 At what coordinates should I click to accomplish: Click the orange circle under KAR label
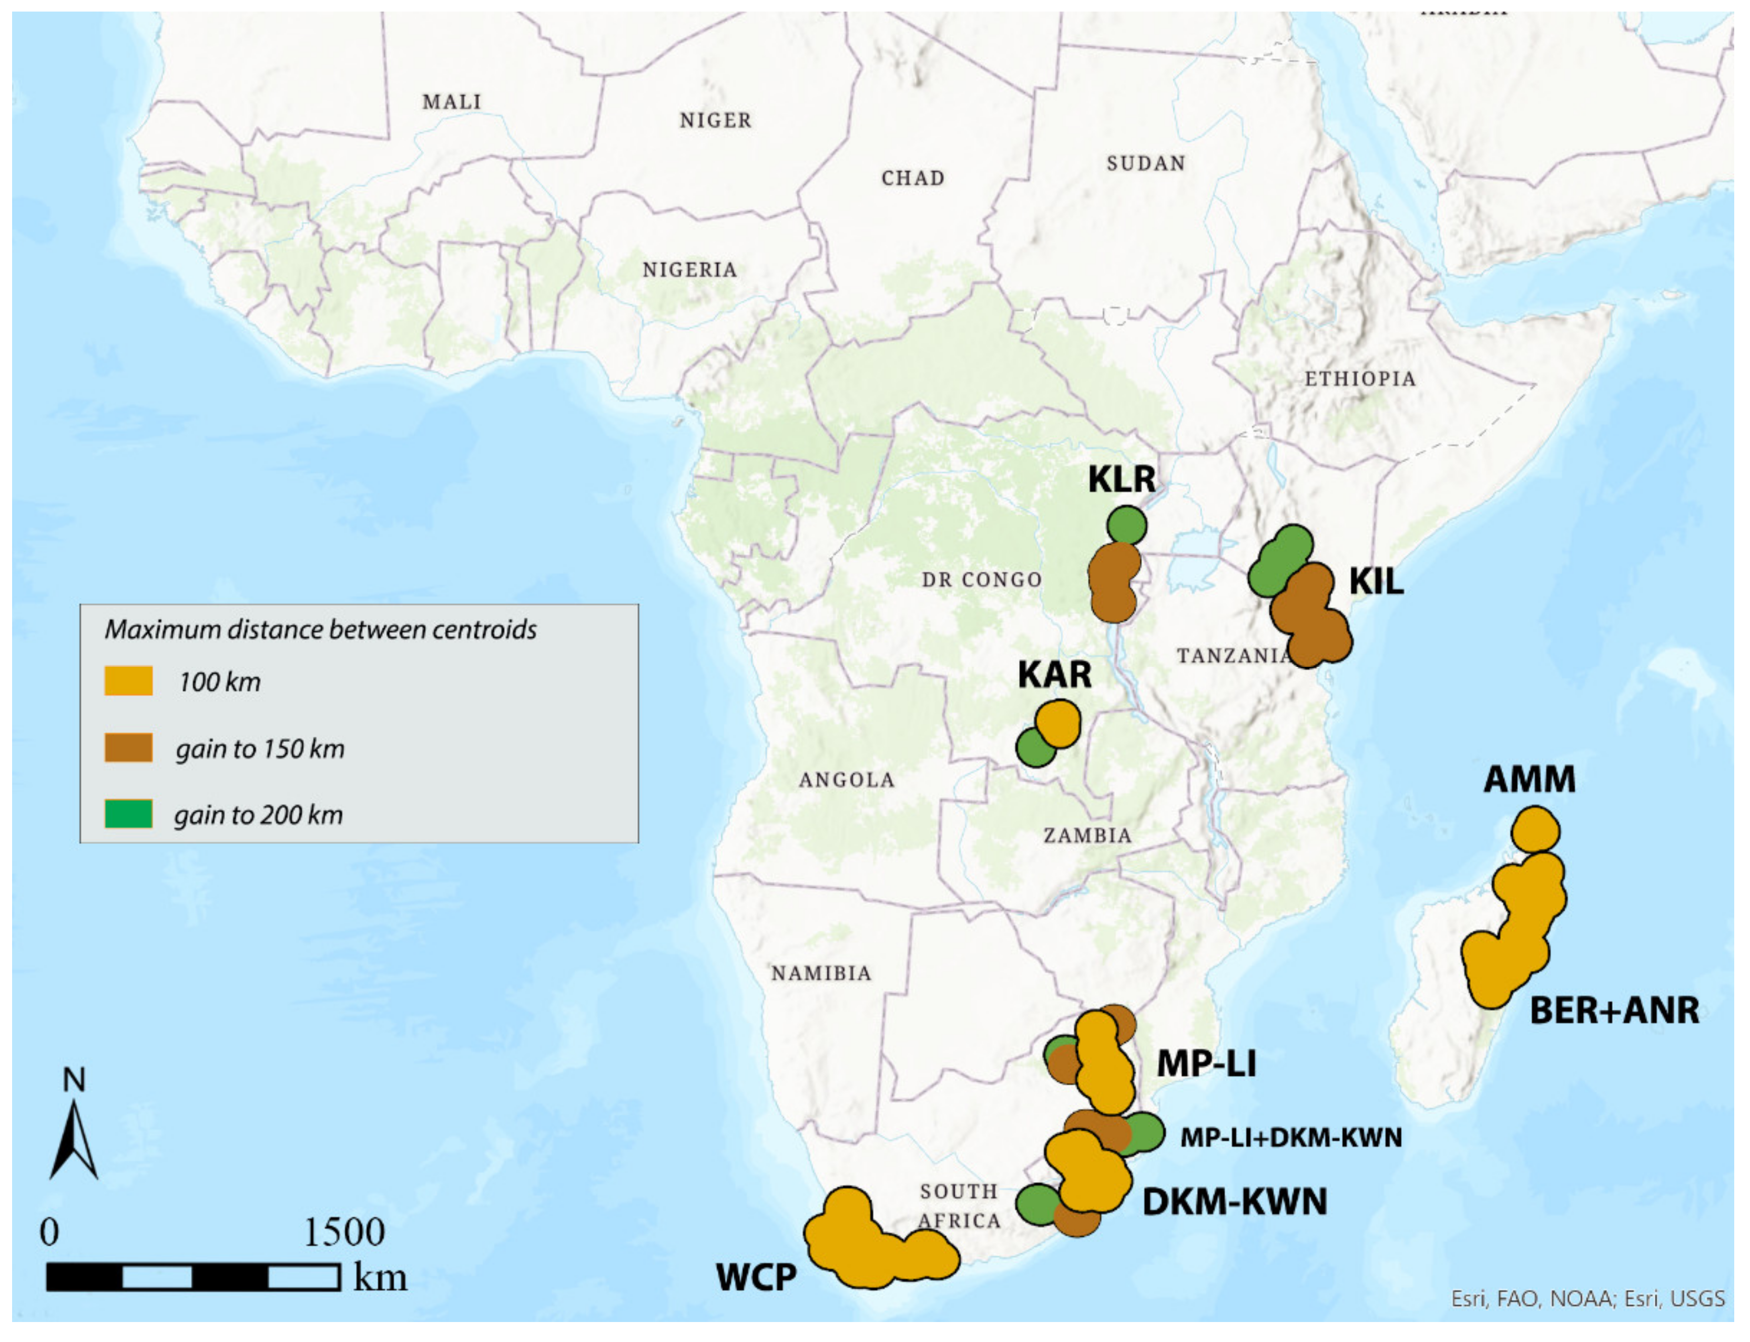coord(1059,723)
